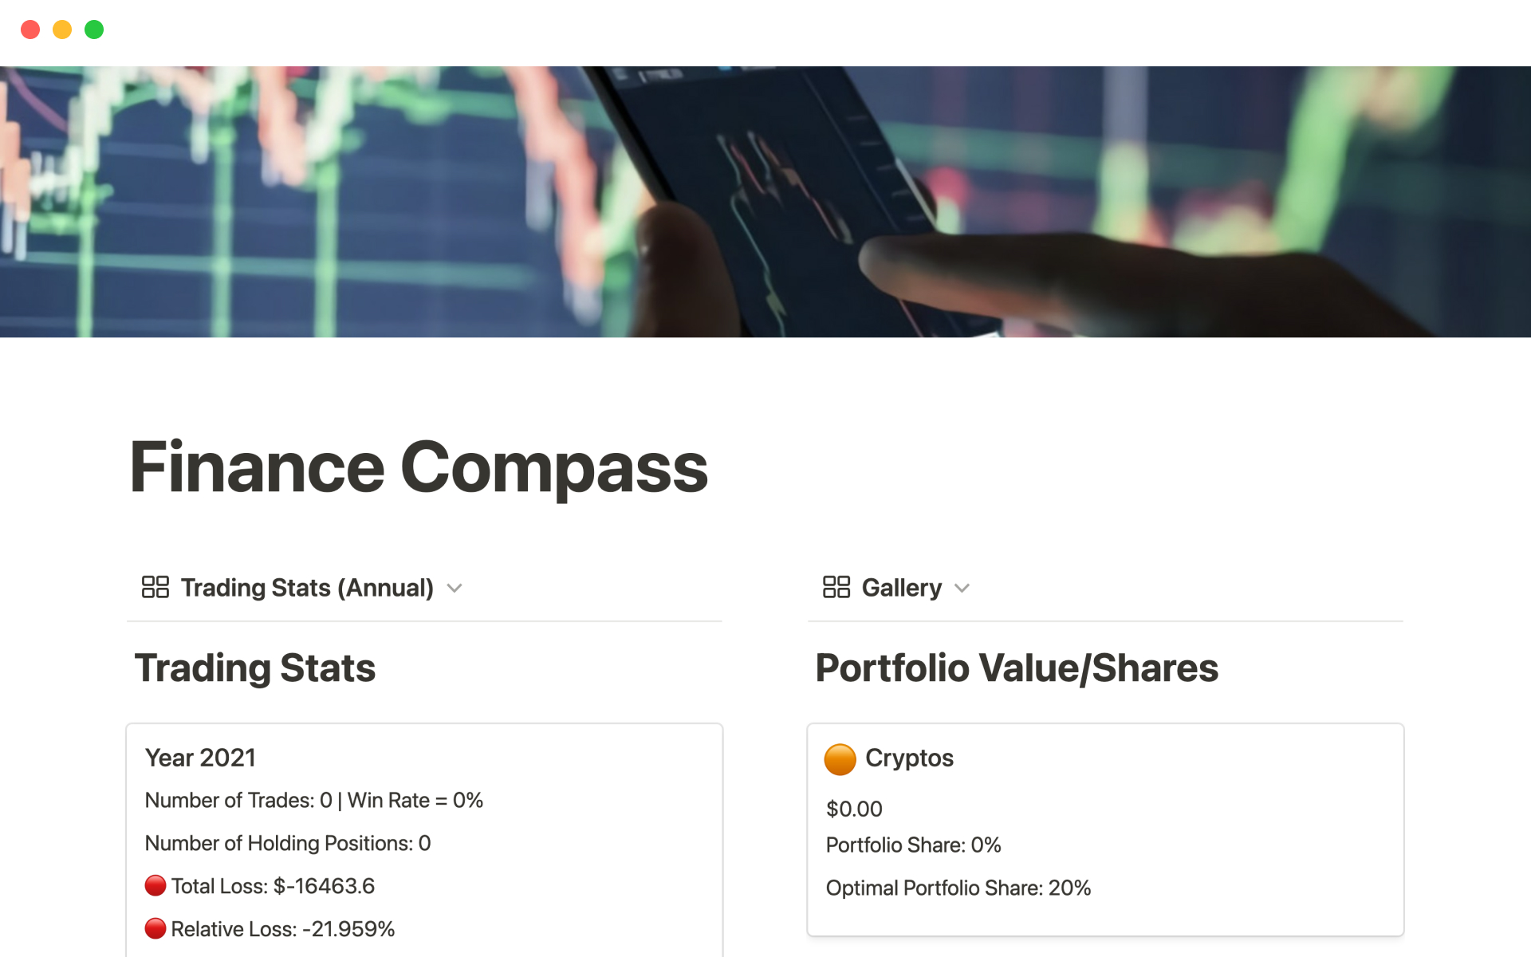Click the gallery view icon beside Gallery

(x=836, y=587)
